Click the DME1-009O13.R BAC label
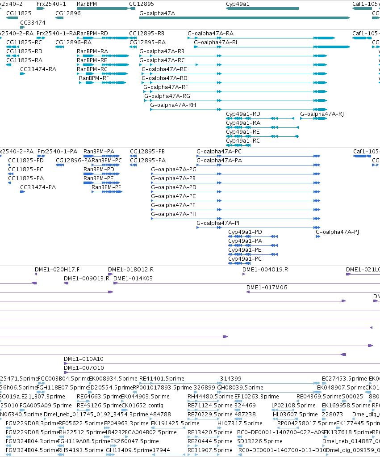Image resolution: width=380 pixels, height=457 pixels. pyautogui.click(x=87, y=278)
